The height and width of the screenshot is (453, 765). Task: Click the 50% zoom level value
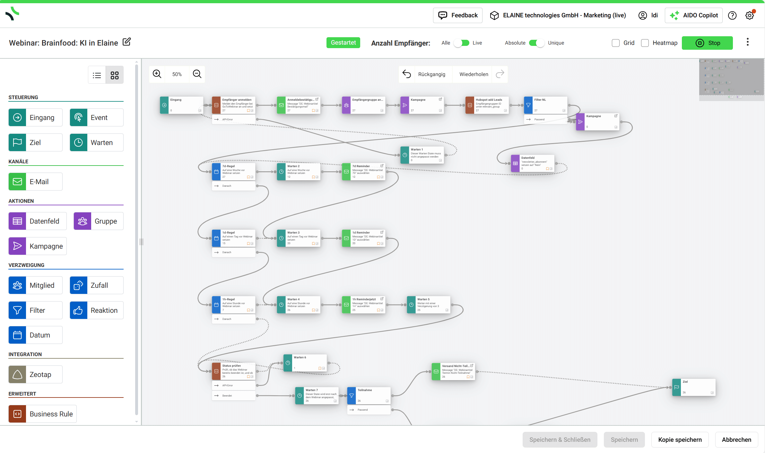(177, 74)
